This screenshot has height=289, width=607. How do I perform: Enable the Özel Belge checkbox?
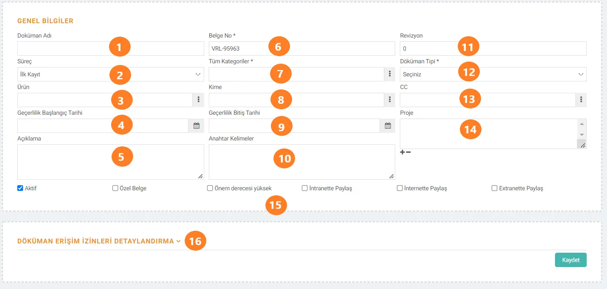tap(115, 189)
